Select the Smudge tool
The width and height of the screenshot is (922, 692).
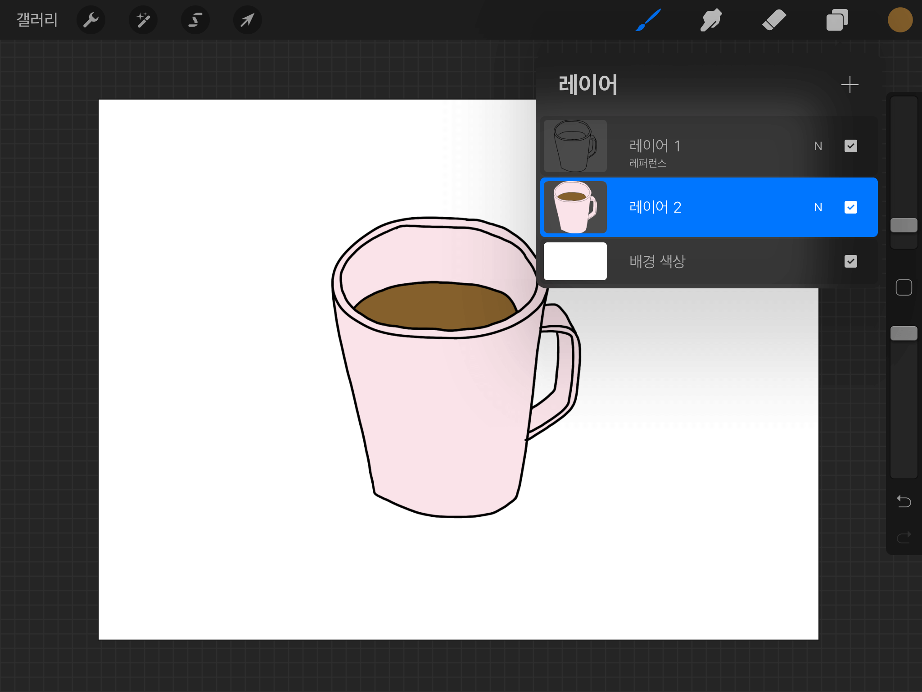[x=711, y=20]
